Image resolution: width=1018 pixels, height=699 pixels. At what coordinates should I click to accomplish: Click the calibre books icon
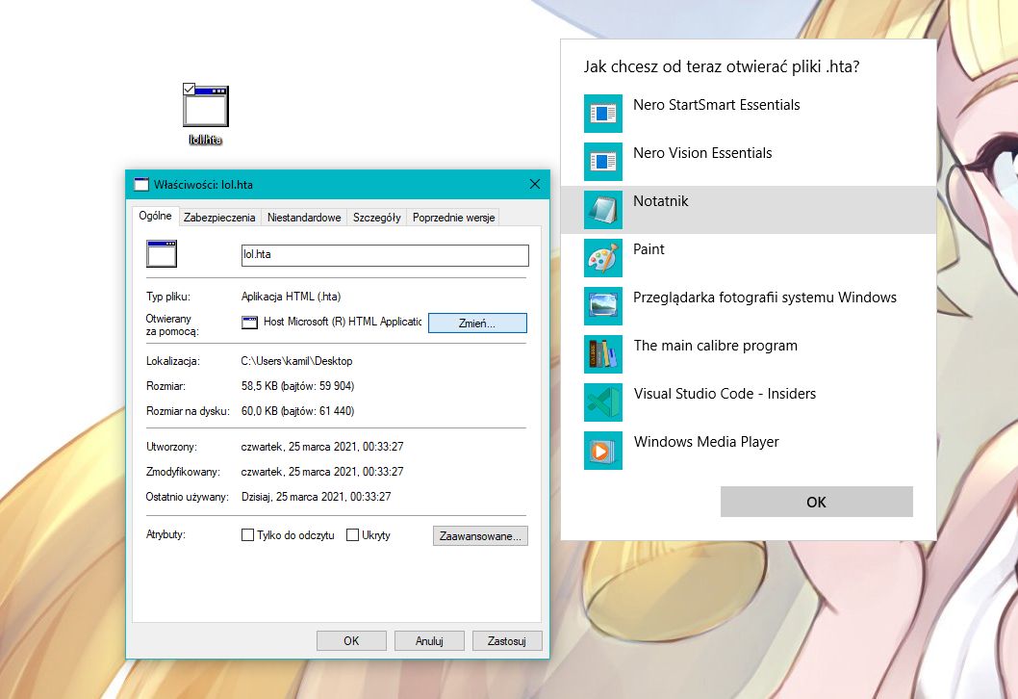click(603, 354)
